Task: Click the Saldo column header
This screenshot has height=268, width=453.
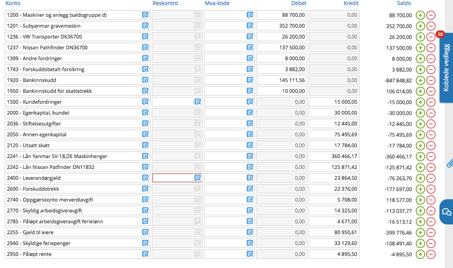Action: (x=404, y=3)
